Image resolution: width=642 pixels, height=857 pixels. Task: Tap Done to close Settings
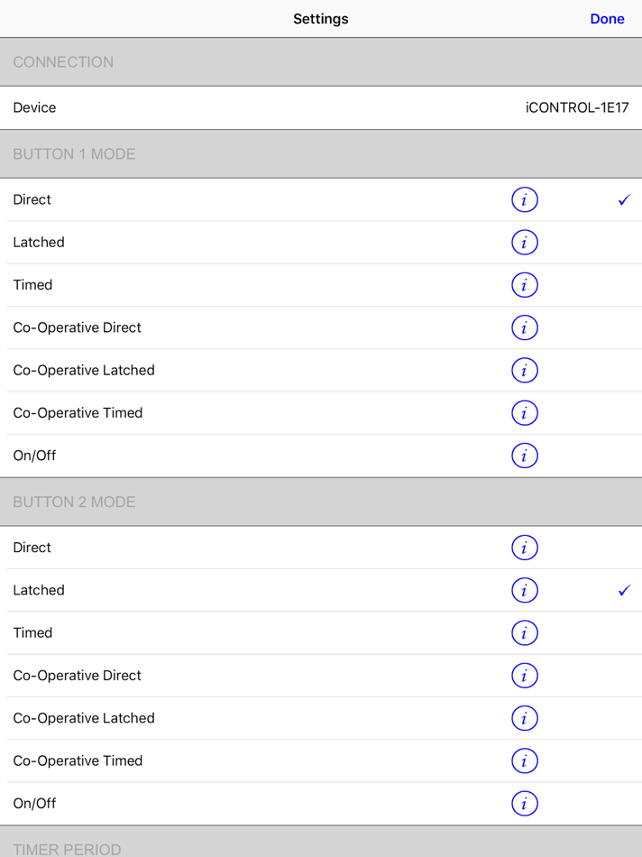pos(607,18)
